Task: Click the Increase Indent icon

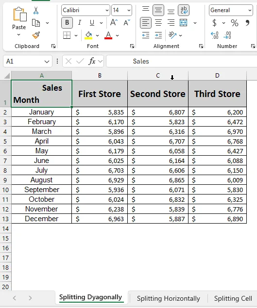Action: coord(158,35)
